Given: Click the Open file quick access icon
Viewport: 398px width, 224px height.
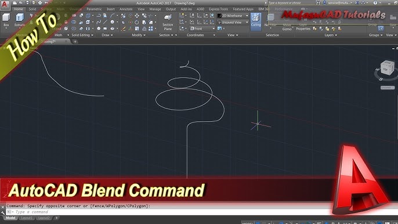Looking at the screenshot, I should [x=21, y=3].
